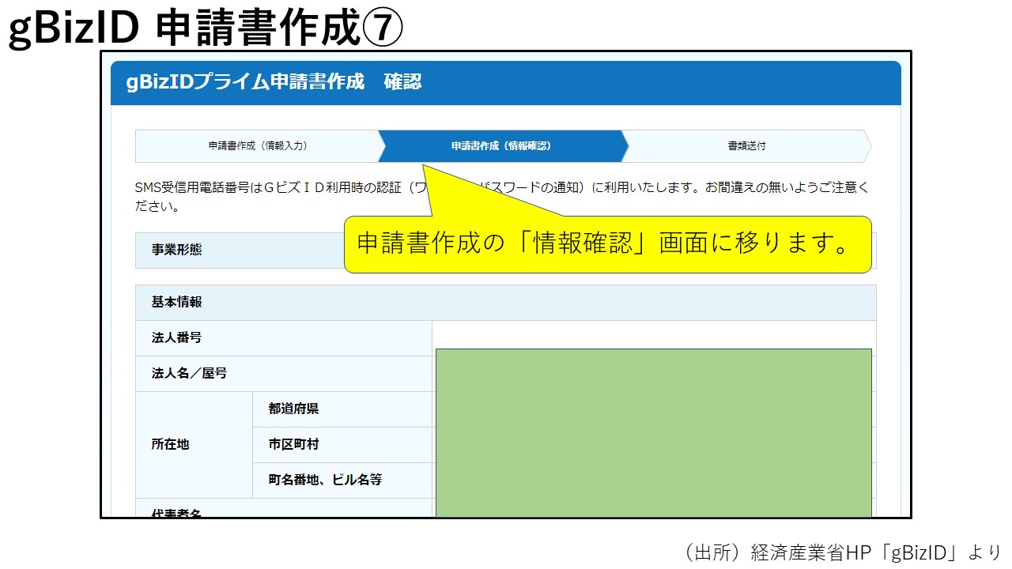Click the 申請書作成（情報入力） step

[x=258, y=146]
